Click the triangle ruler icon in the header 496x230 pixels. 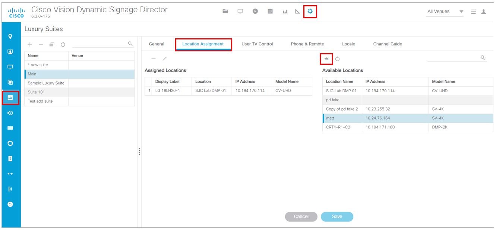pos(297,12)
